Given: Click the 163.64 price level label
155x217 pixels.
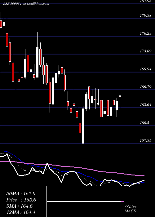Looking at the screenshot, I should (145, 105).
